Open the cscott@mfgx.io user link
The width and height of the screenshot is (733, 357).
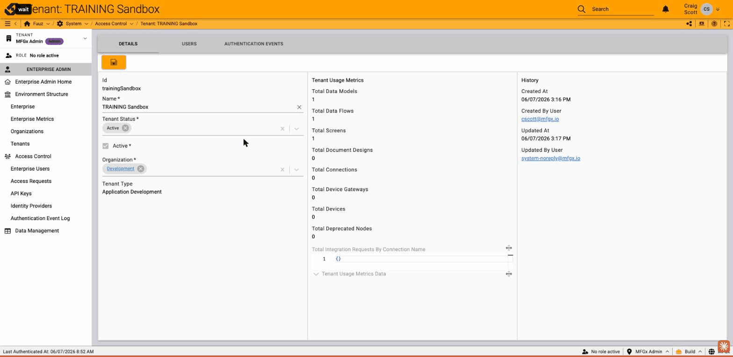pyautogui.click(x=540, y=119)
